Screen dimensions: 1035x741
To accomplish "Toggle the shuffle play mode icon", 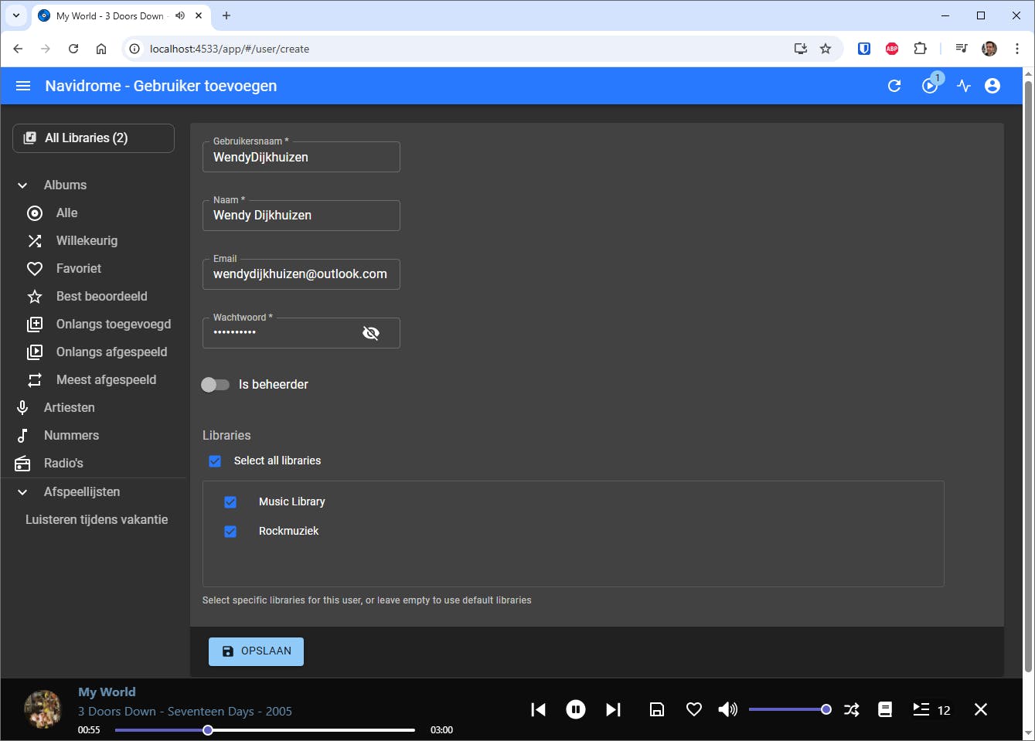I will pyautogui.click(x=851, y=709).
